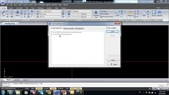169x95 pixels.
Task: Open the Dimension menu
Action: tap(42, 5)
